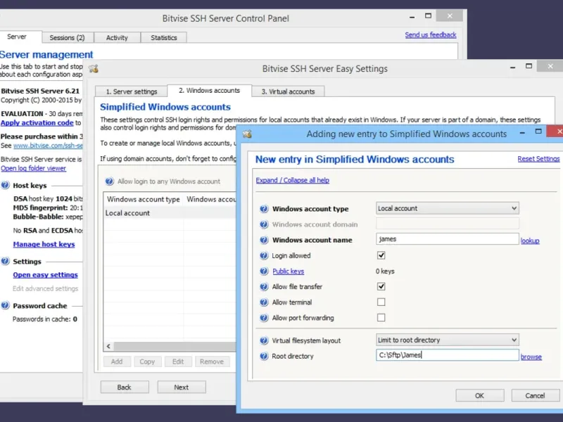The height and width of the screenshot is (422, 563).
Task: Disable the Allow file transfer checkbox
Action: (x=381, y=286)
